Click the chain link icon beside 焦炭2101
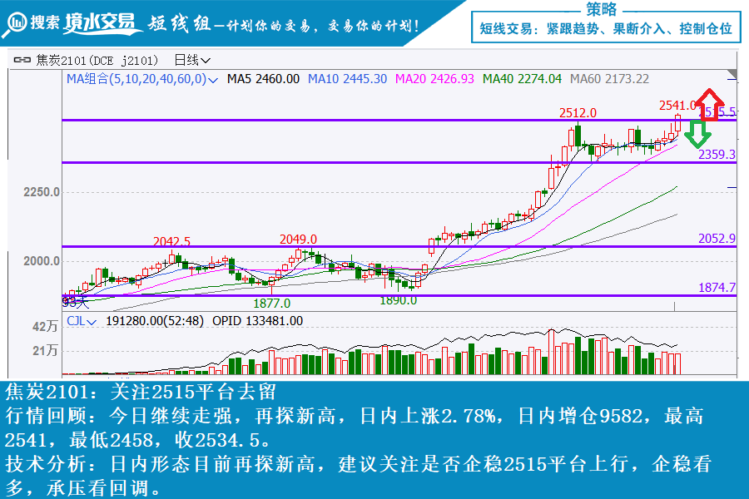The image size is (749, 499). pos(22,60)
